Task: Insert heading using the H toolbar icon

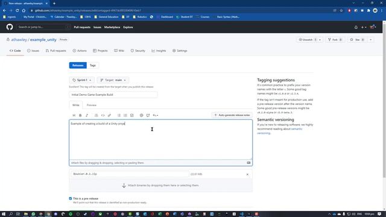Action: [x=74, y=115]
